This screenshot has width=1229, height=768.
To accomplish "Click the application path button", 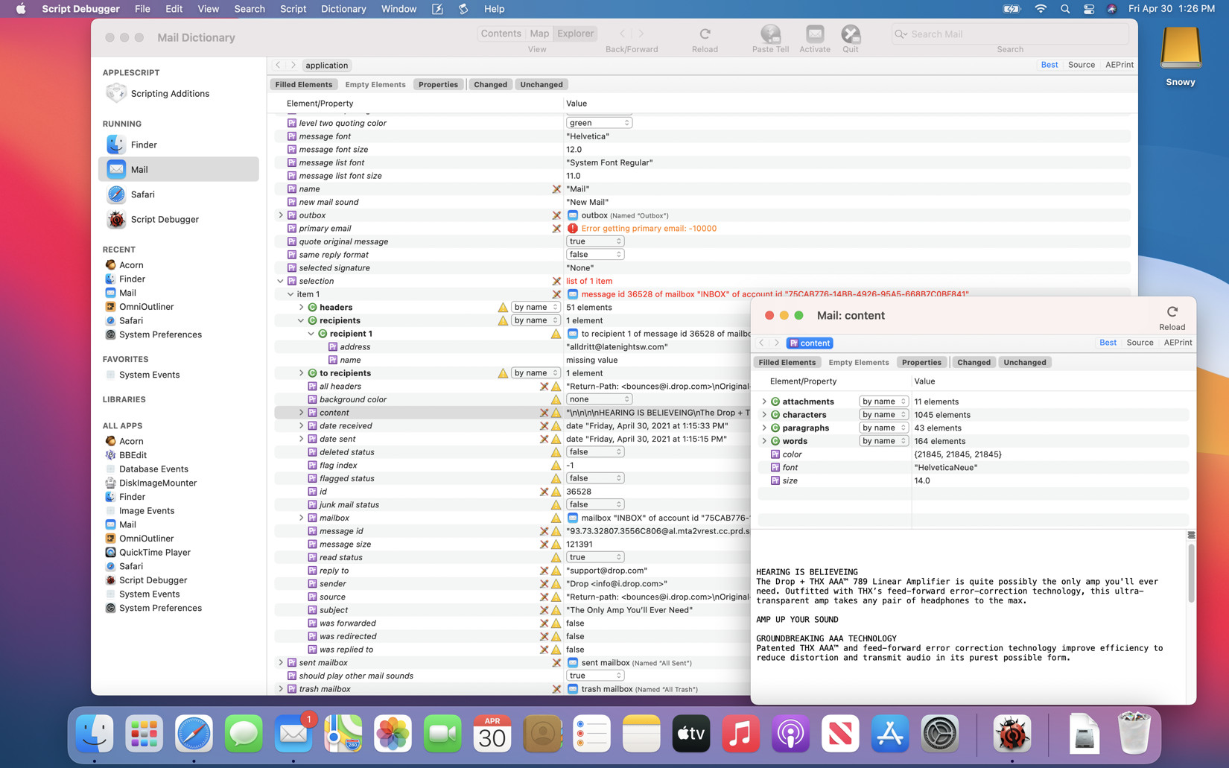I will (x=326, y=66).
